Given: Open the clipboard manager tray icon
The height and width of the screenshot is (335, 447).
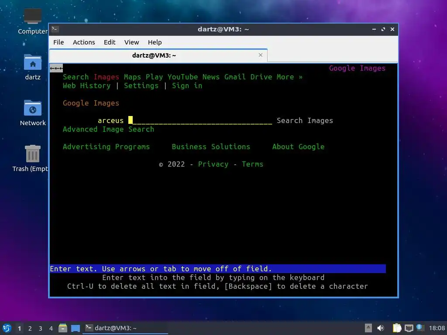Looking at the screenshot, I should (x=397, y=328).
